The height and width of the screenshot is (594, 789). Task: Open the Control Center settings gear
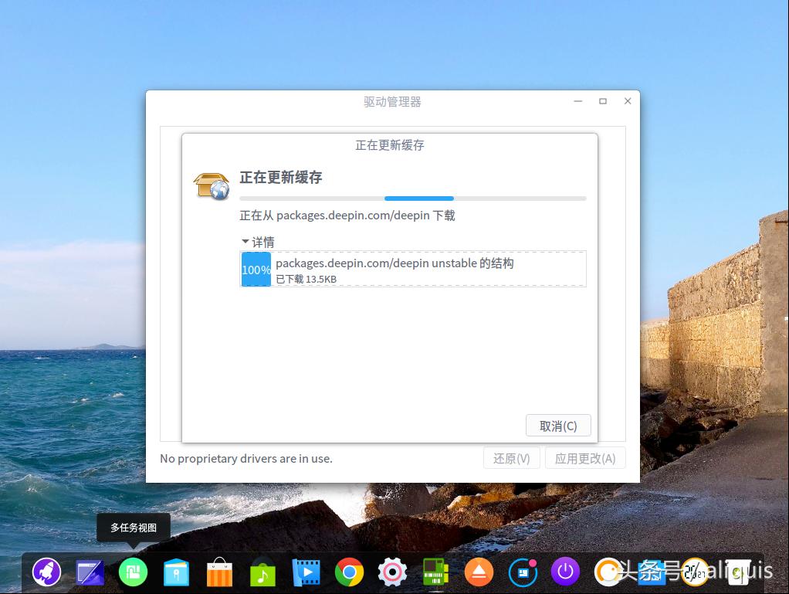coord(392,572)
